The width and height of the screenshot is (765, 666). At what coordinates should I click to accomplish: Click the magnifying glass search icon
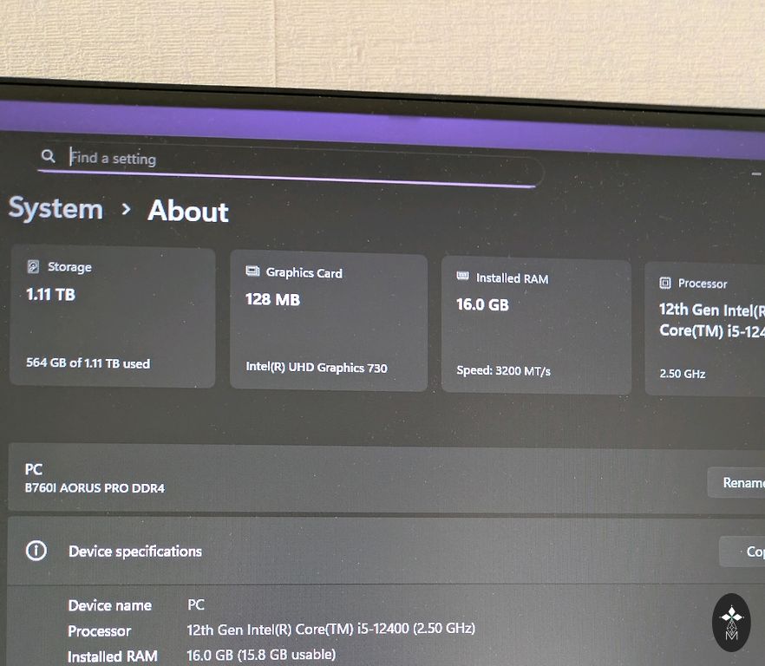48,156
